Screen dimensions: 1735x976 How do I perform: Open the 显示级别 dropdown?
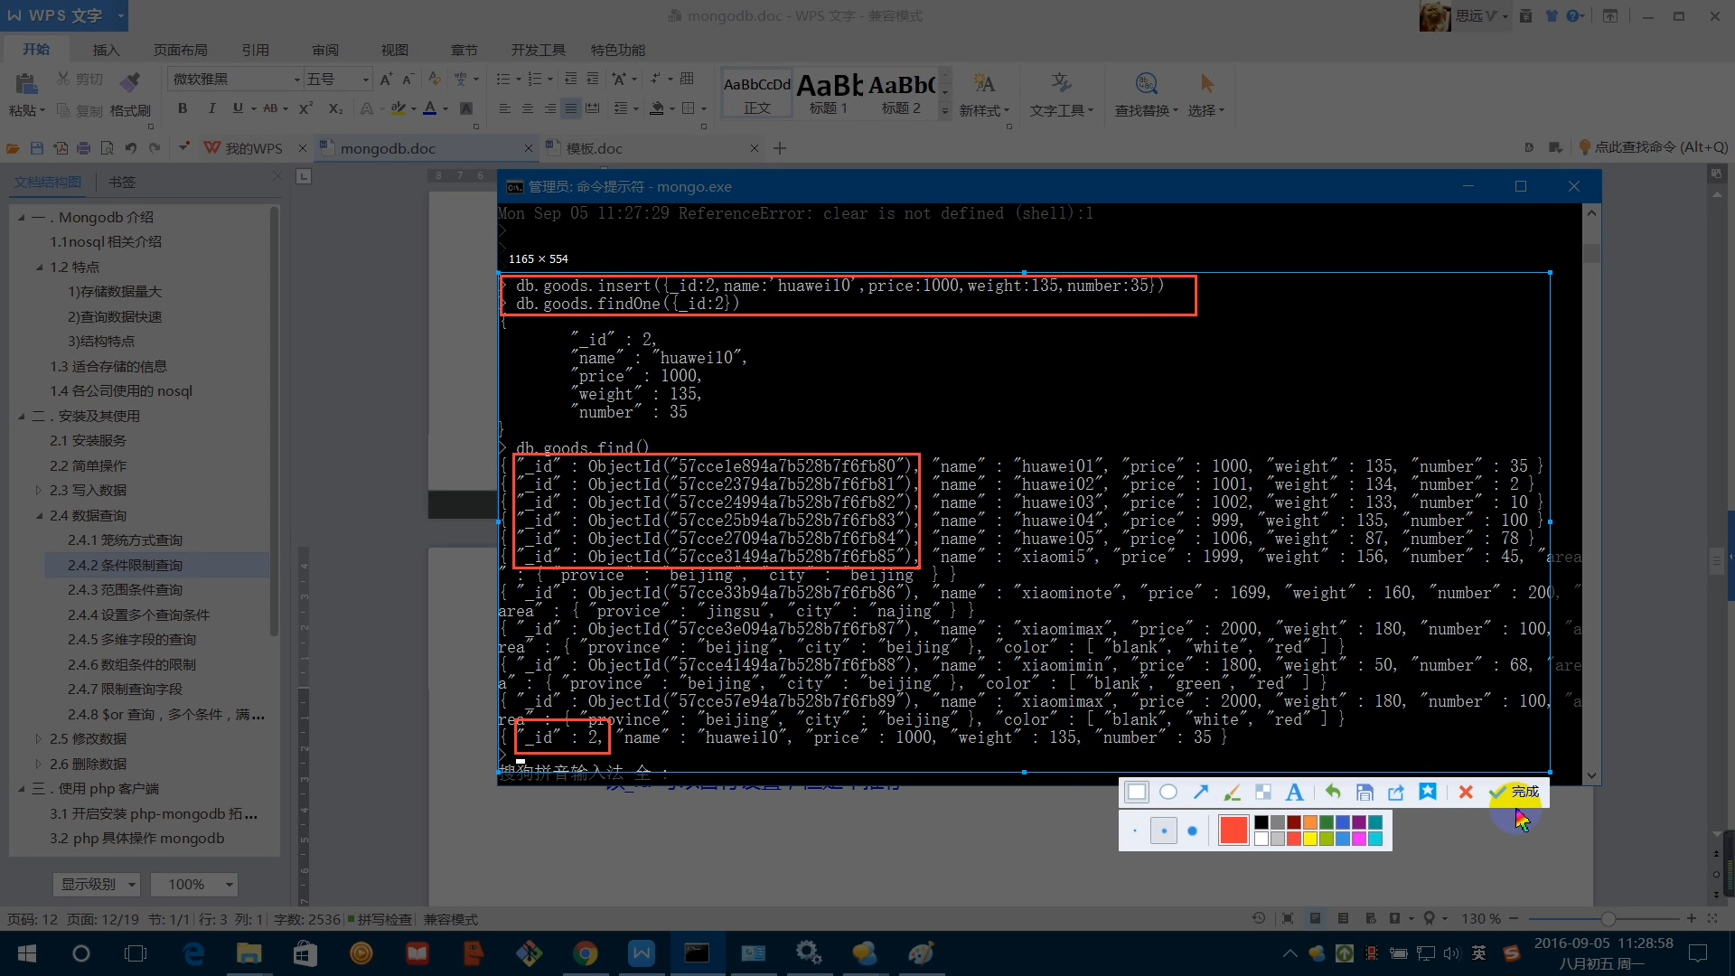click(96, 884)
